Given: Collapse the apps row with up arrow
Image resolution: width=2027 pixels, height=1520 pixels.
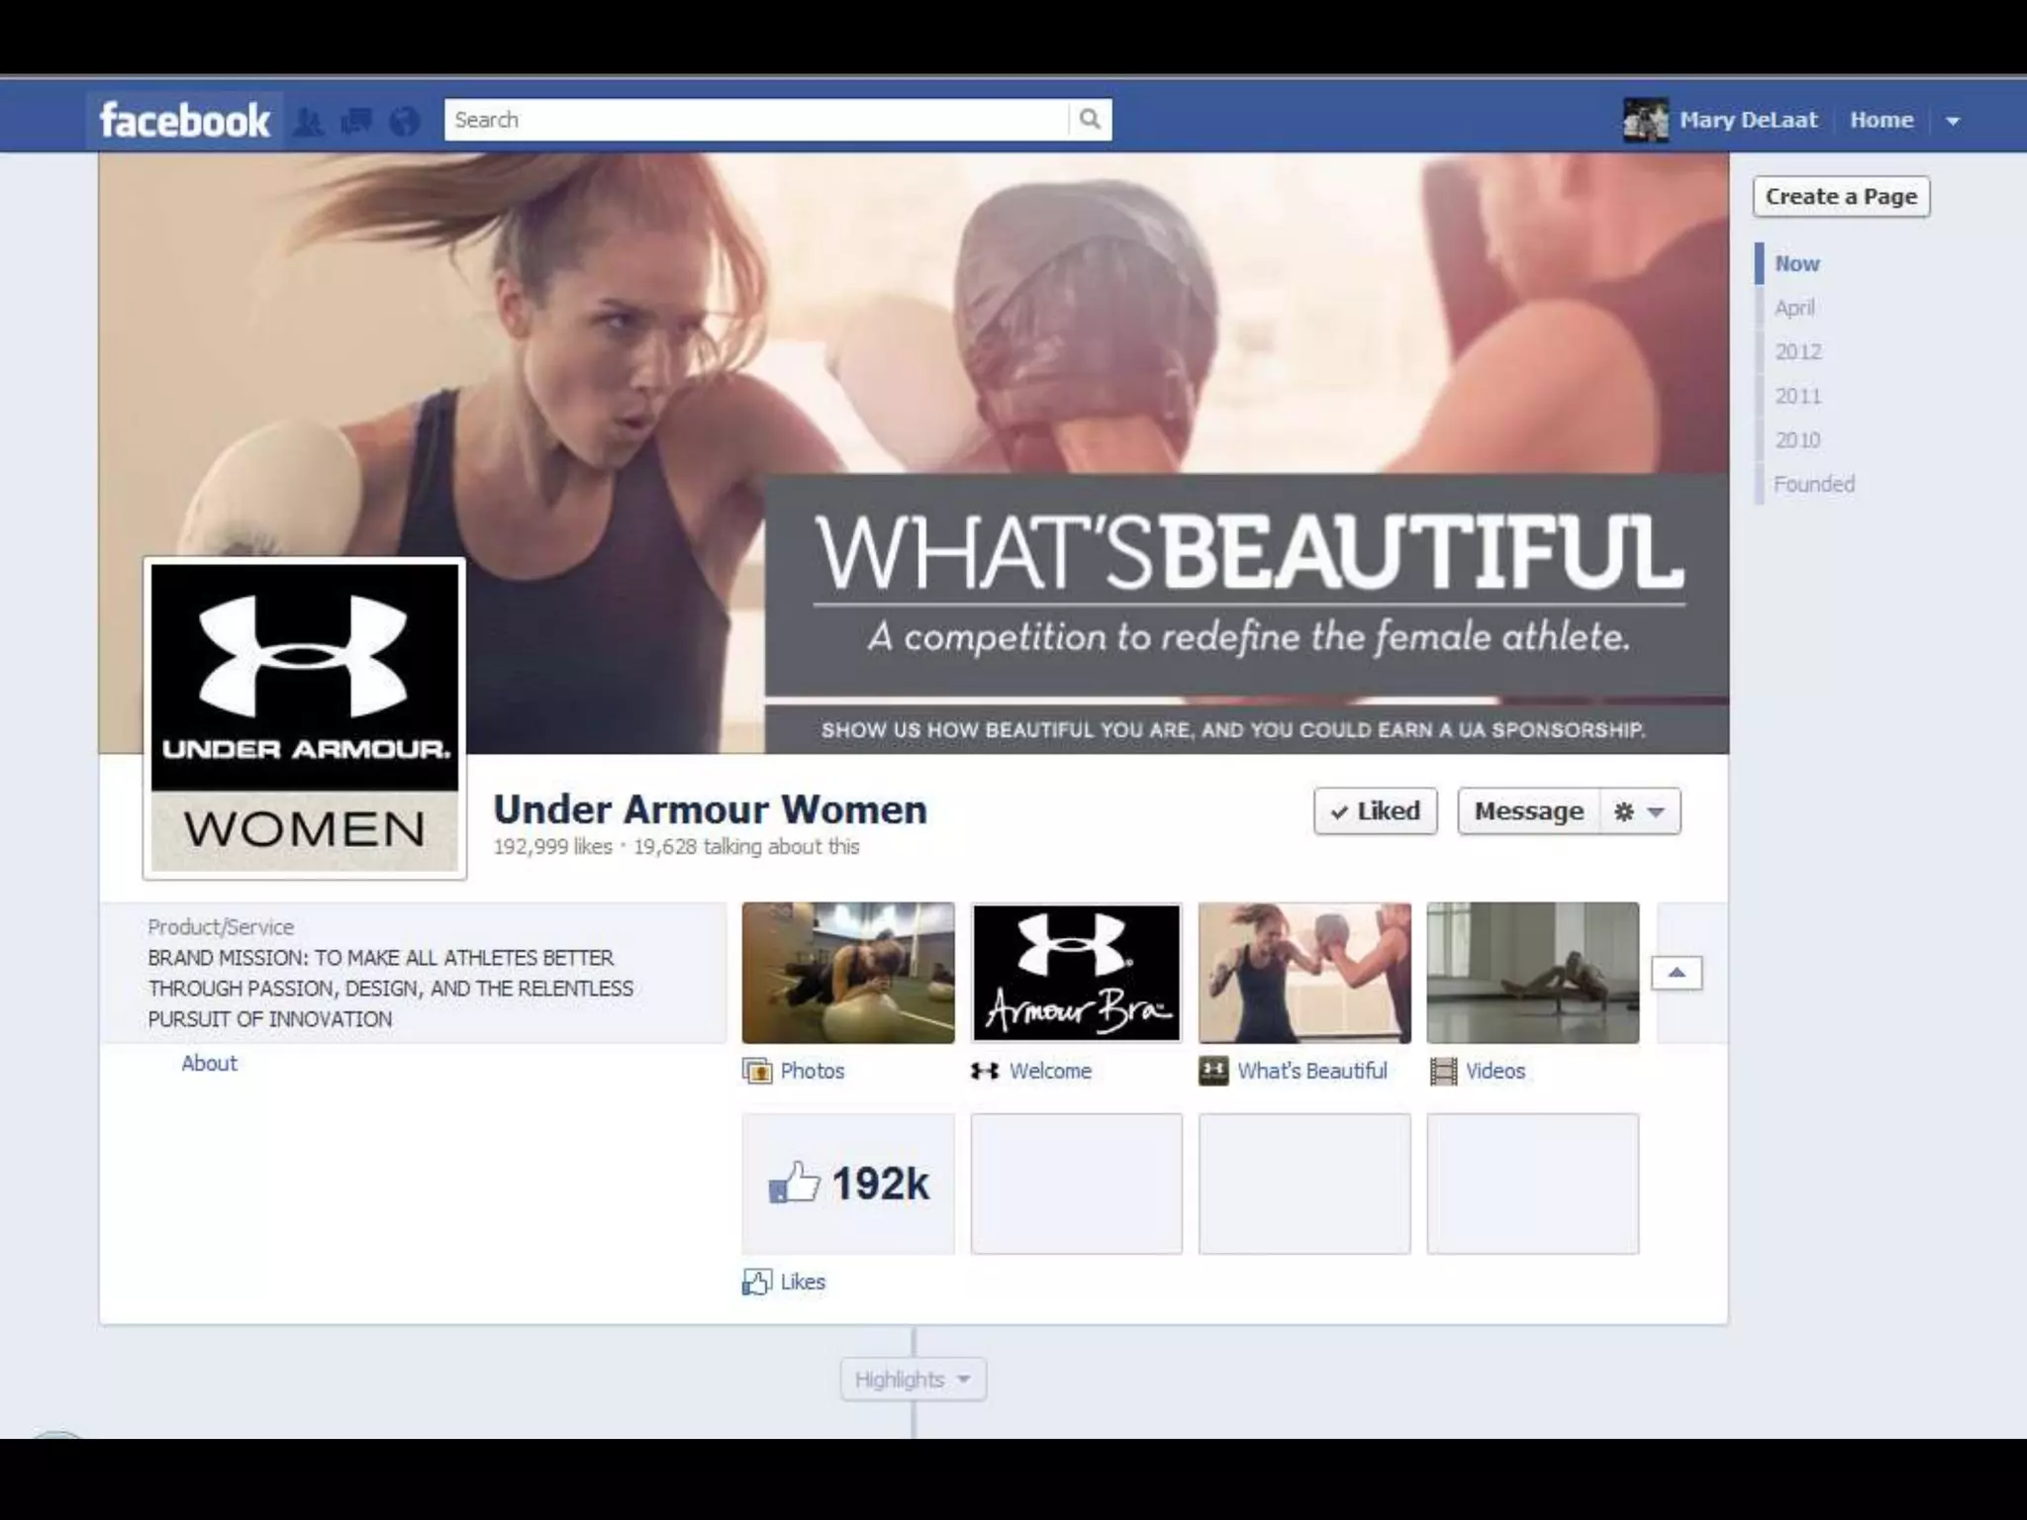Looking at the screenshot, I should (x=1677, y=973).
